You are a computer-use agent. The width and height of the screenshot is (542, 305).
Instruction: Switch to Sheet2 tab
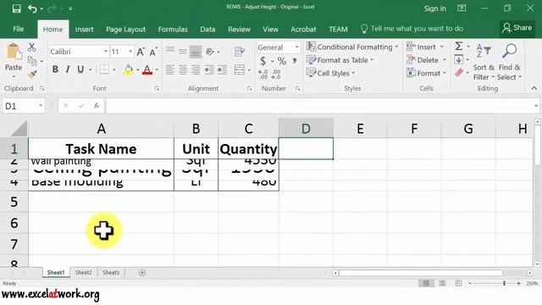pos(84,273)
